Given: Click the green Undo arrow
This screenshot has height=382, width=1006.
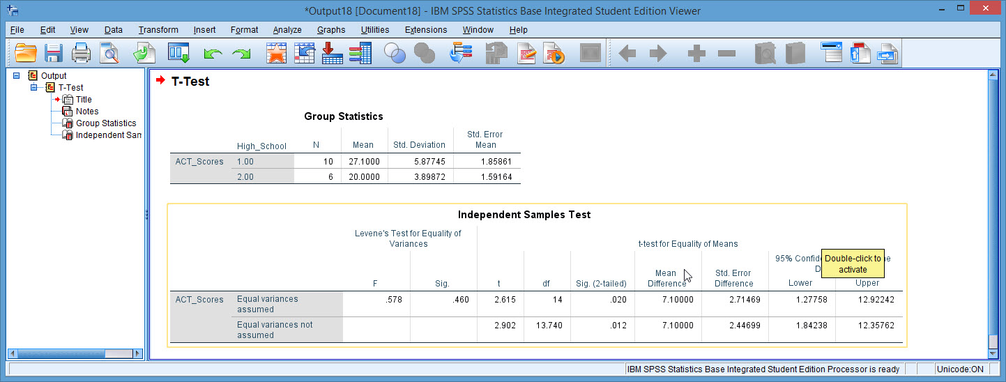Looking at the screenshot, I should (213, 54).
